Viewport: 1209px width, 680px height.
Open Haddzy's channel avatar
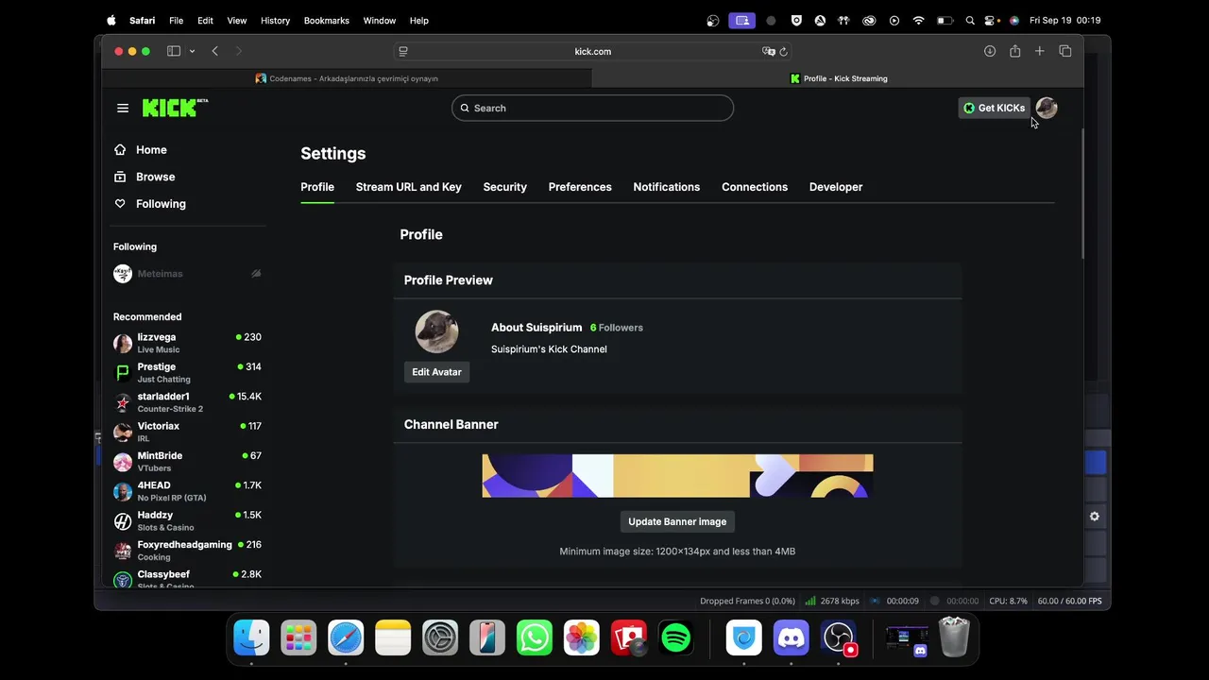click(x=123, y=521)
